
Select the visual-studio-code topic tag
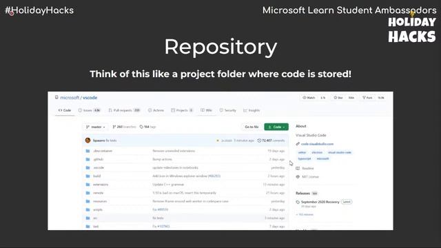point(340,152)
